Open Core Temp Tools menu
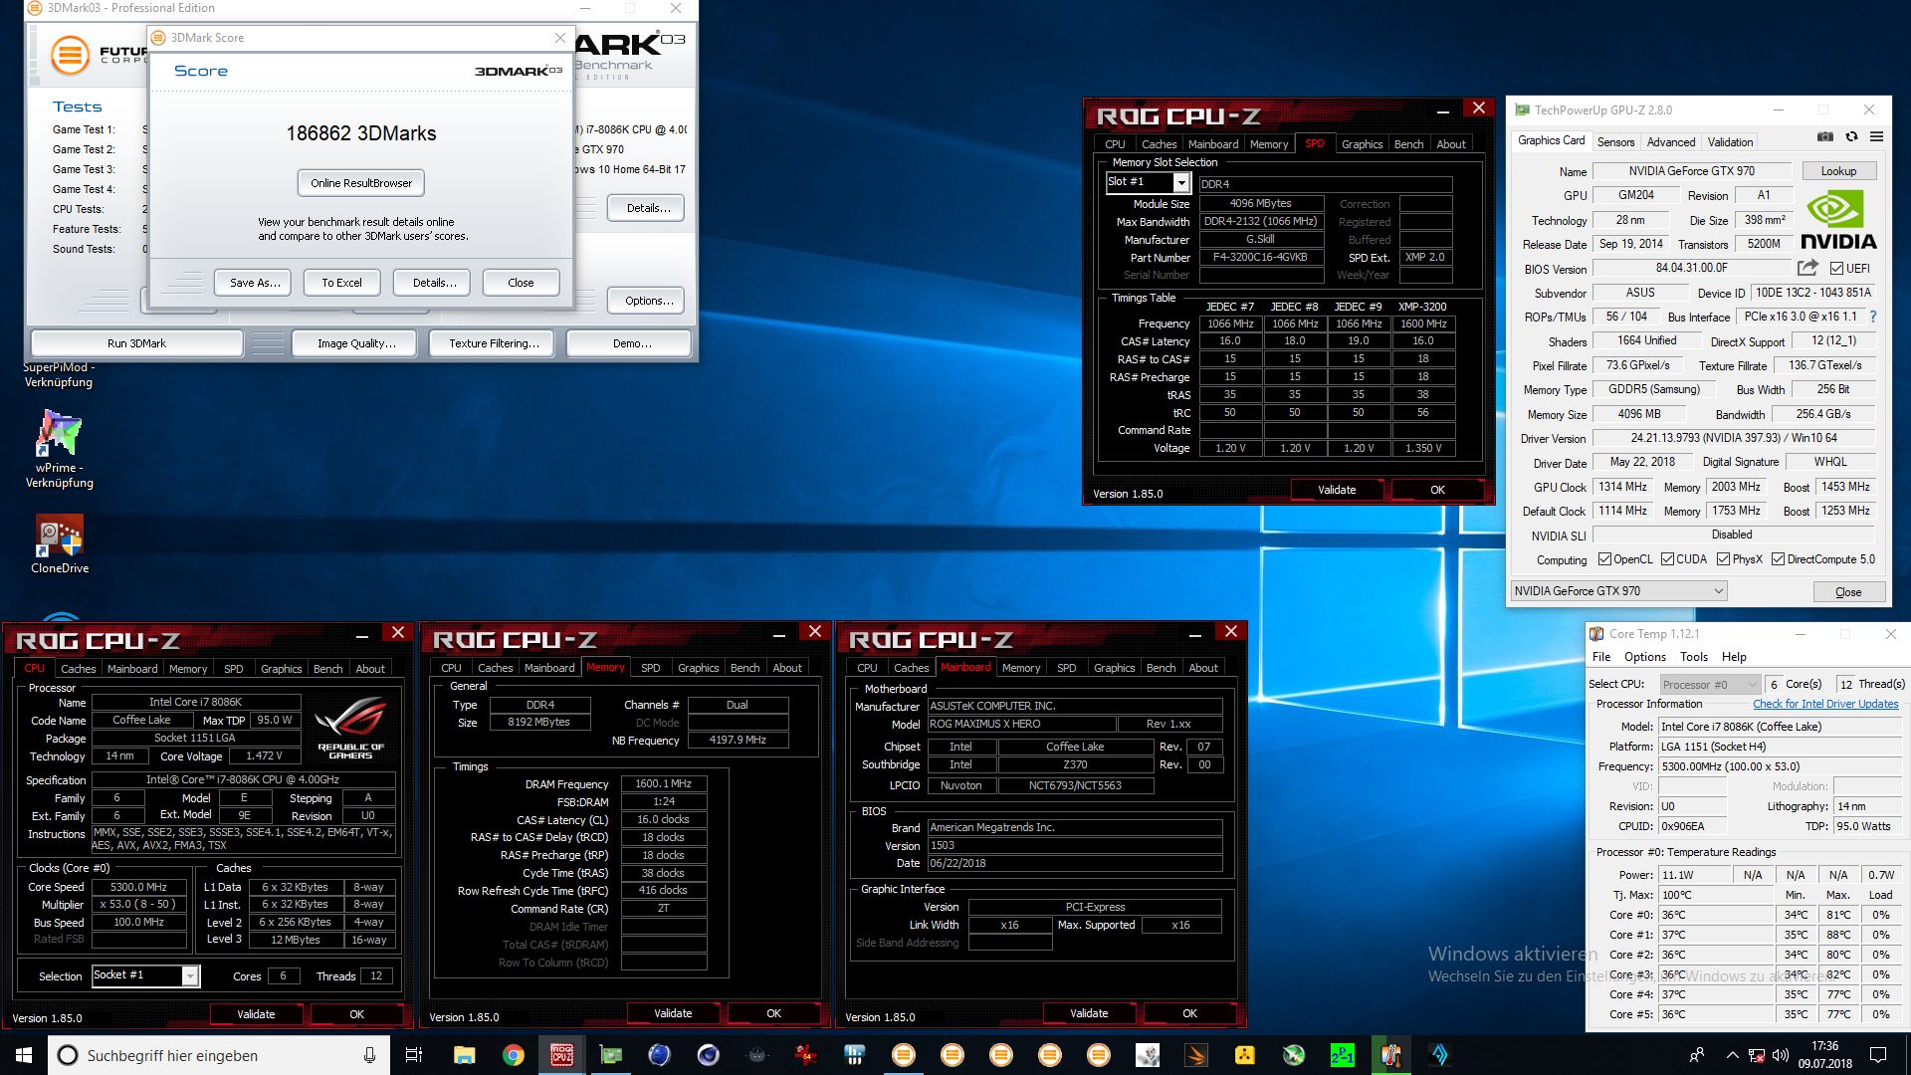1911x1075 pixels. 1693,657
